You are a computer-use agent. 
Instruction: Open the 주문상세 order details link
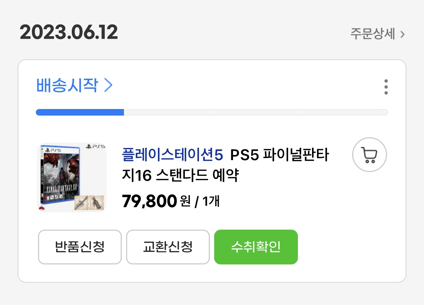point(373,34)
